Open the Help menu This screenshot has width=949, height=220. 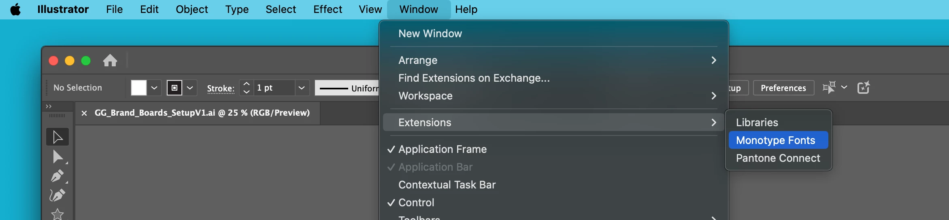click(466, 9)
